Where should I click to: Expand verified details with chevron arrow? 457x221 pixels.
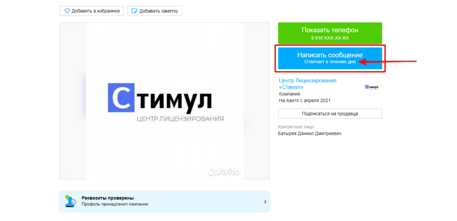pos(265,201)
